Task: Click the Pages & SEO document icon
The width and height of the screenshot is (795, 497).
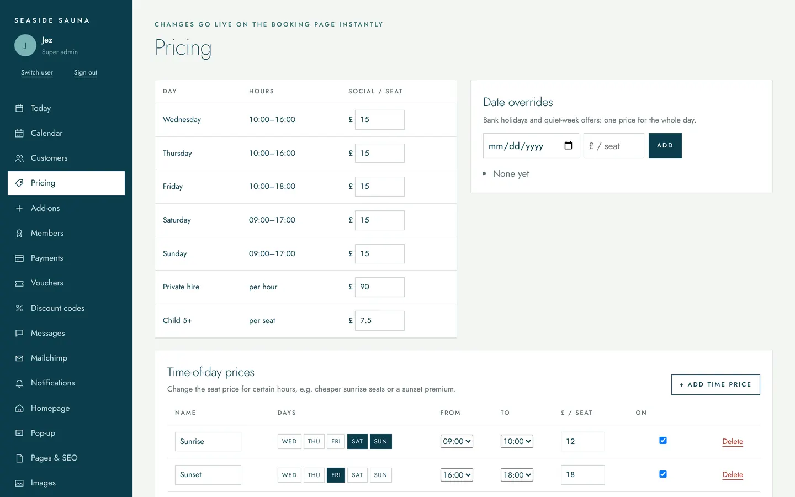Action: tap(19, 458)
